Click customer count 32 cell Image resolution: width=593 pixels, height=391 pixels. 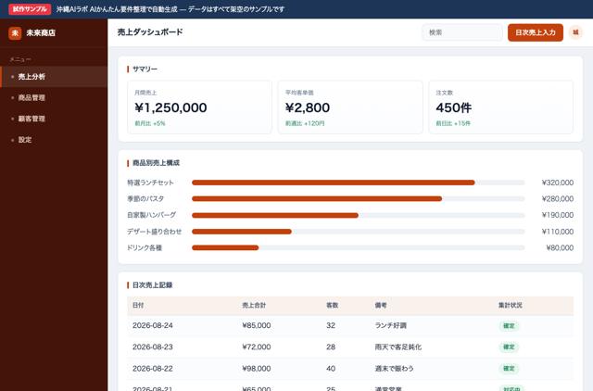point(331,325)
